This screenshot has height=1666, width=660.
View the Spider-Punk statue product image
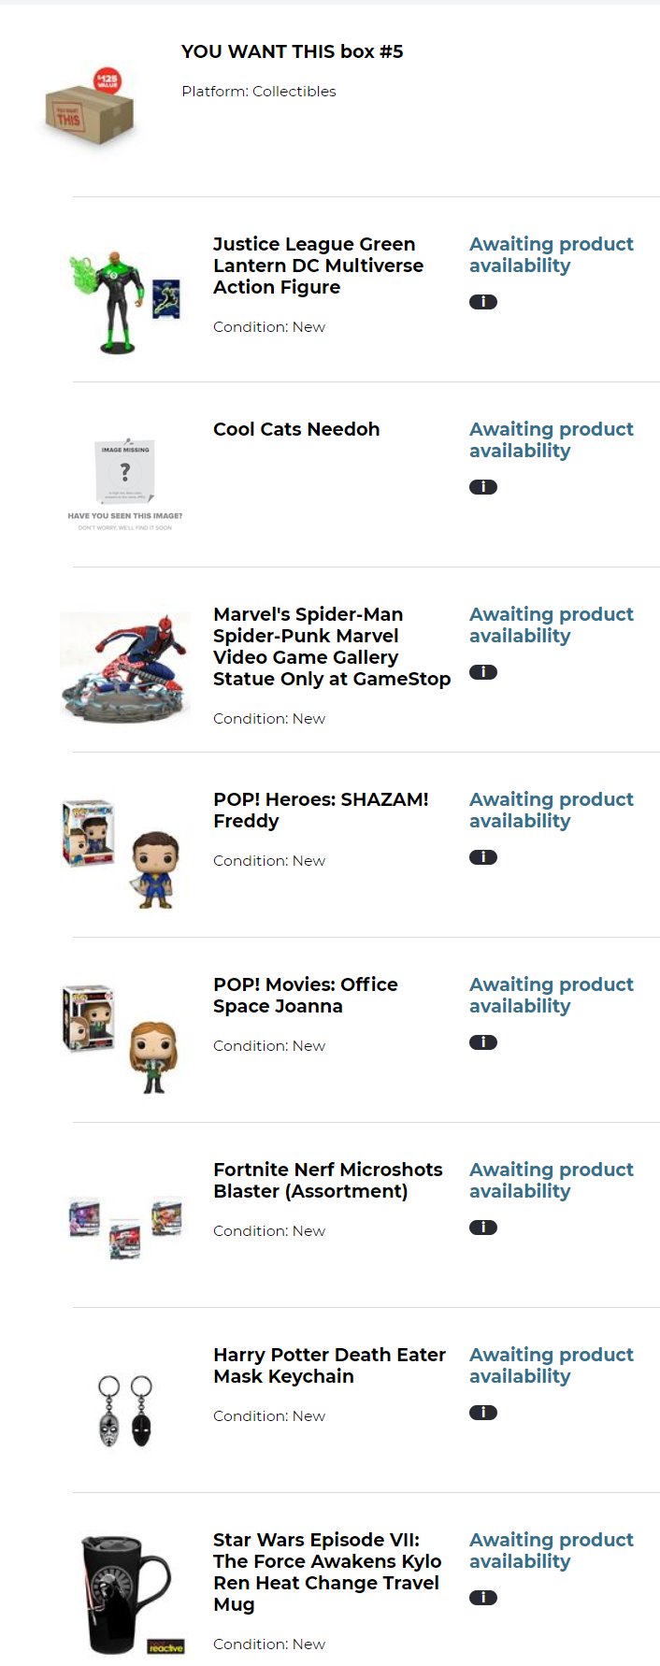point(124,666)
